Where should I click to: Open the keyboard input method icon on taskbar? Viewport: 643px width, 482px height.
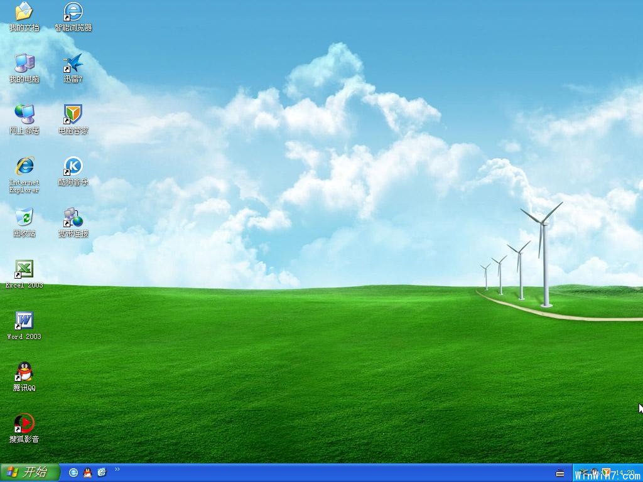pyautogui.click(x=559, y=473)
